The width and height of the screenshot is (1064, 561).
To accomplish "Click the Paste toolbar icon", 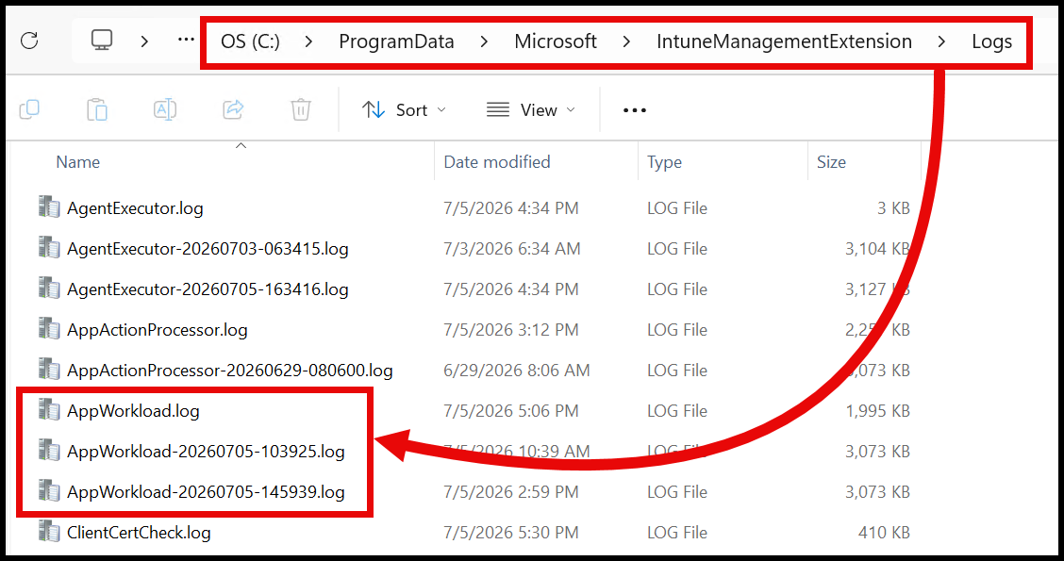I will pos(97,109).
